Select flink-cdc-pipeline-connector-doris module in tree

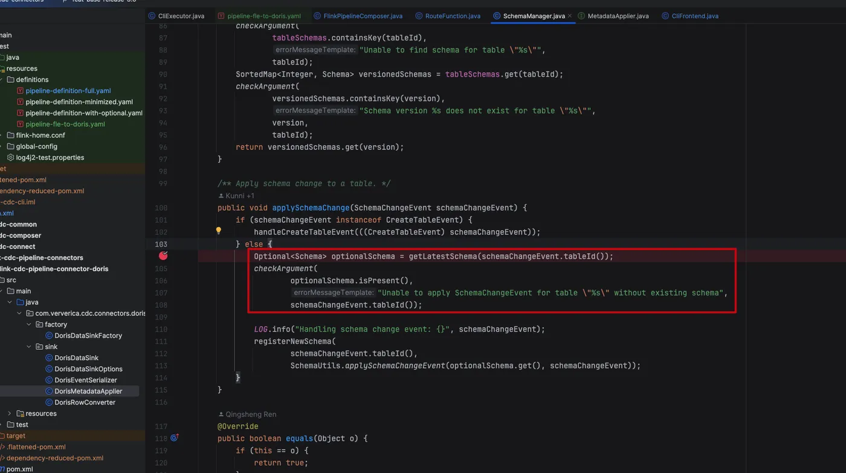[54, 269]
